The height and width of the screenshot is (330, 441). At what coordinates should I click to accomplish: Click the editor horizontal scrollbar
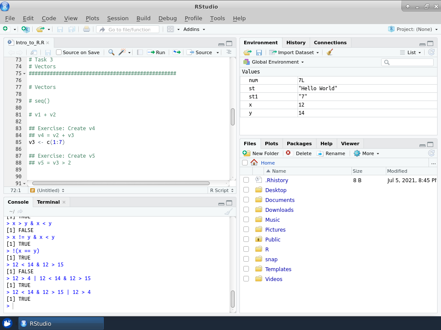click(121, 183)
